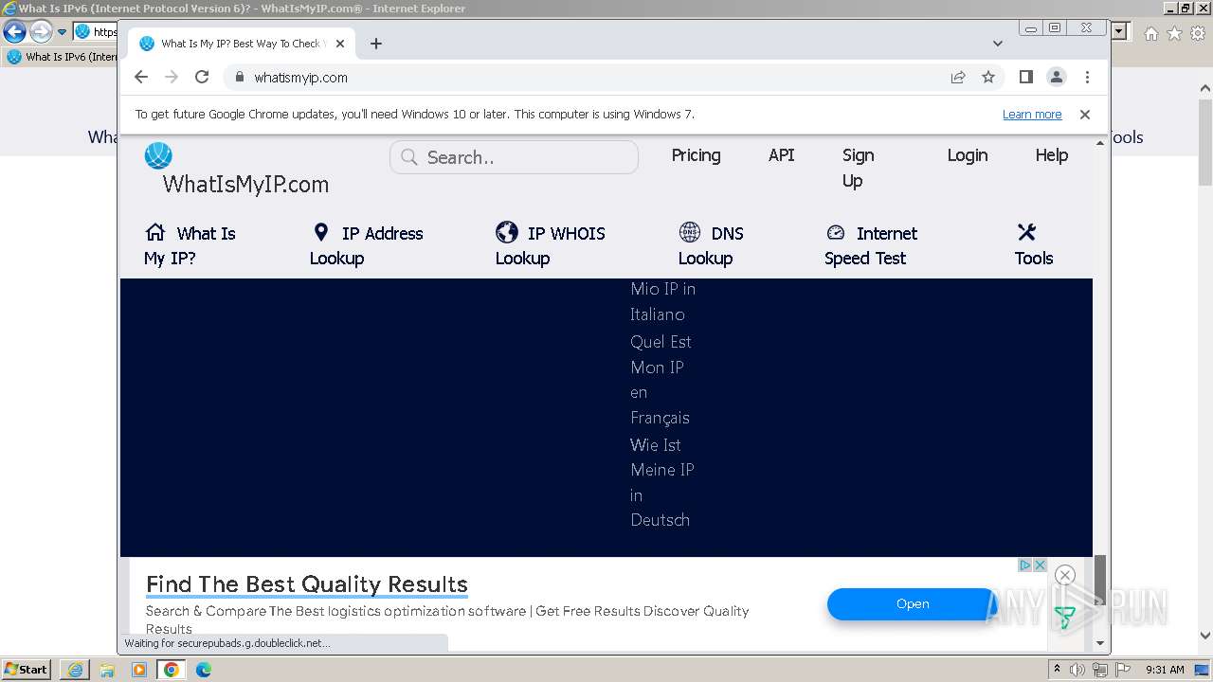The height and width of the screenshot is (682, 1213).
Task: Open the Windows Start menu
Action: click(26, 670)
